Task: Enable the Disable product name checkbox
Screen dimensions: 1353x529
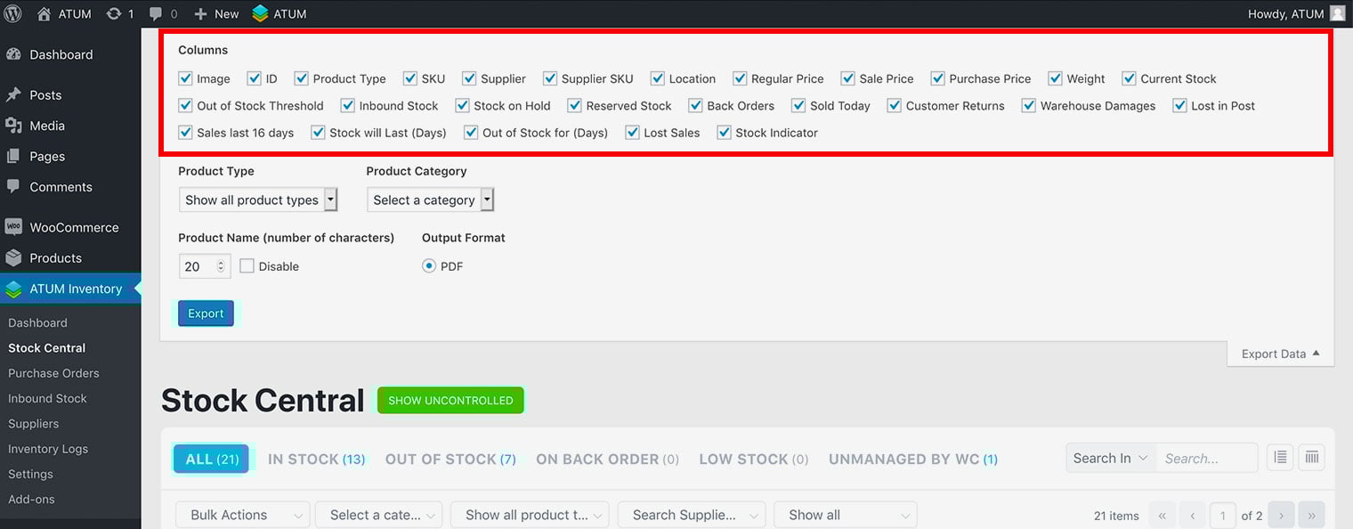Action: pyautogui.click(x=247, y=266)
